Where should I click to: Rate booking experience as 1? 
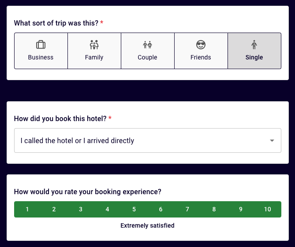[27, 209]
